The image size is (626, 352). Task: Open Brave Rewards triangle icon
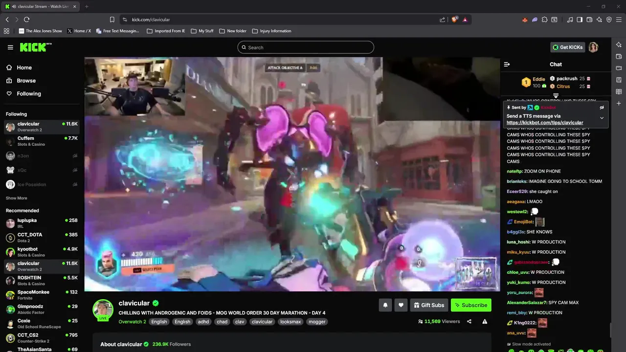pos(465,20)
